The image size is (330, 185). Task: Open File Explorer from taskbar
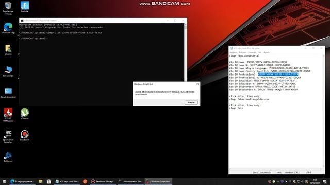point(40,181)
